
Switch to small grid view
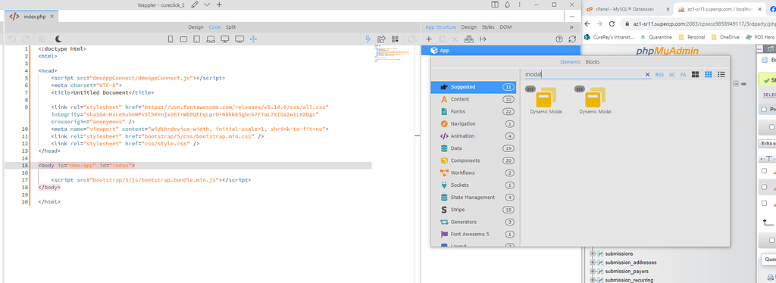point(709,75)
